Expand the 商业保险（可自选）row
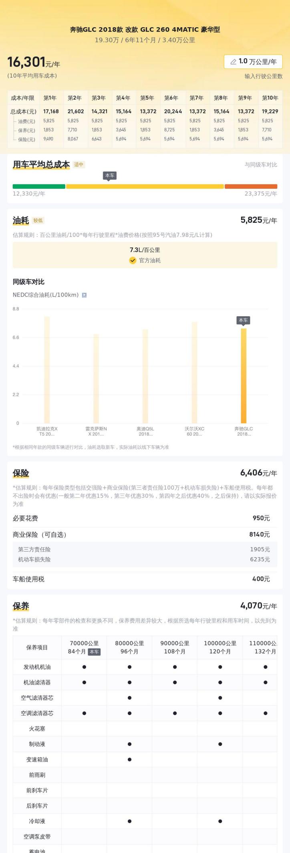 point(144,534)
